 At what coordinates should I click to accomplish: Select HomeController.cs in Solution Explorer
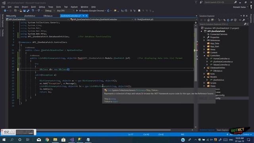coord(221,59)
